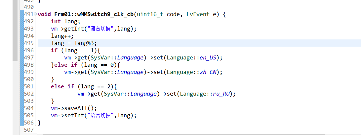Collapse the wMMSwitch9_clk_cb function fold toggle
361x135 pixels.
(35, 14)
